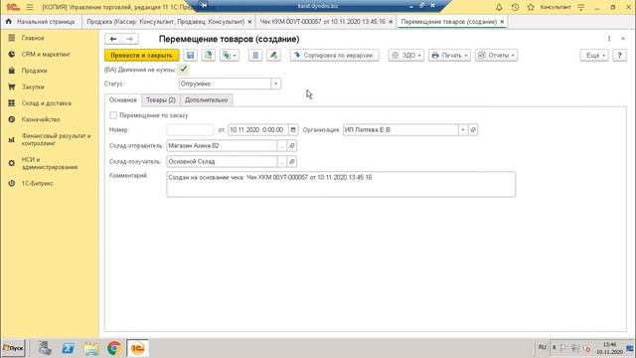
Task: Open CRM и маркетинг section
Action: tap(46, 54)
